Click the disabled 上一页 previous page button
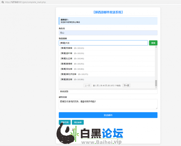The image size is (181, 146). 87,86
